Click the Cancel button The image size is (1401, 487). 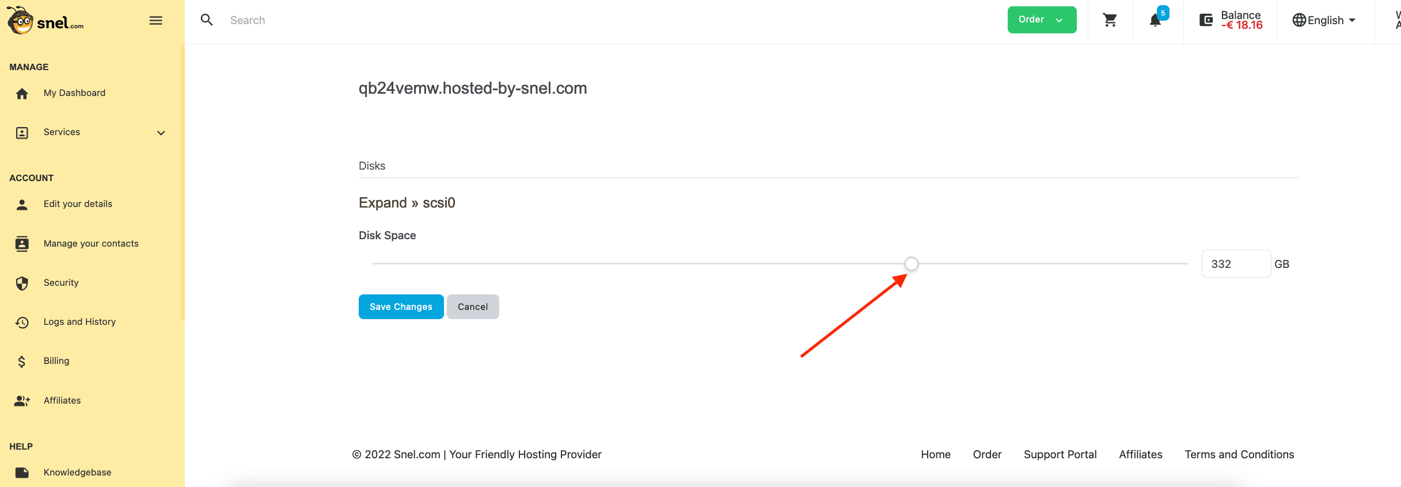[473, 307]
